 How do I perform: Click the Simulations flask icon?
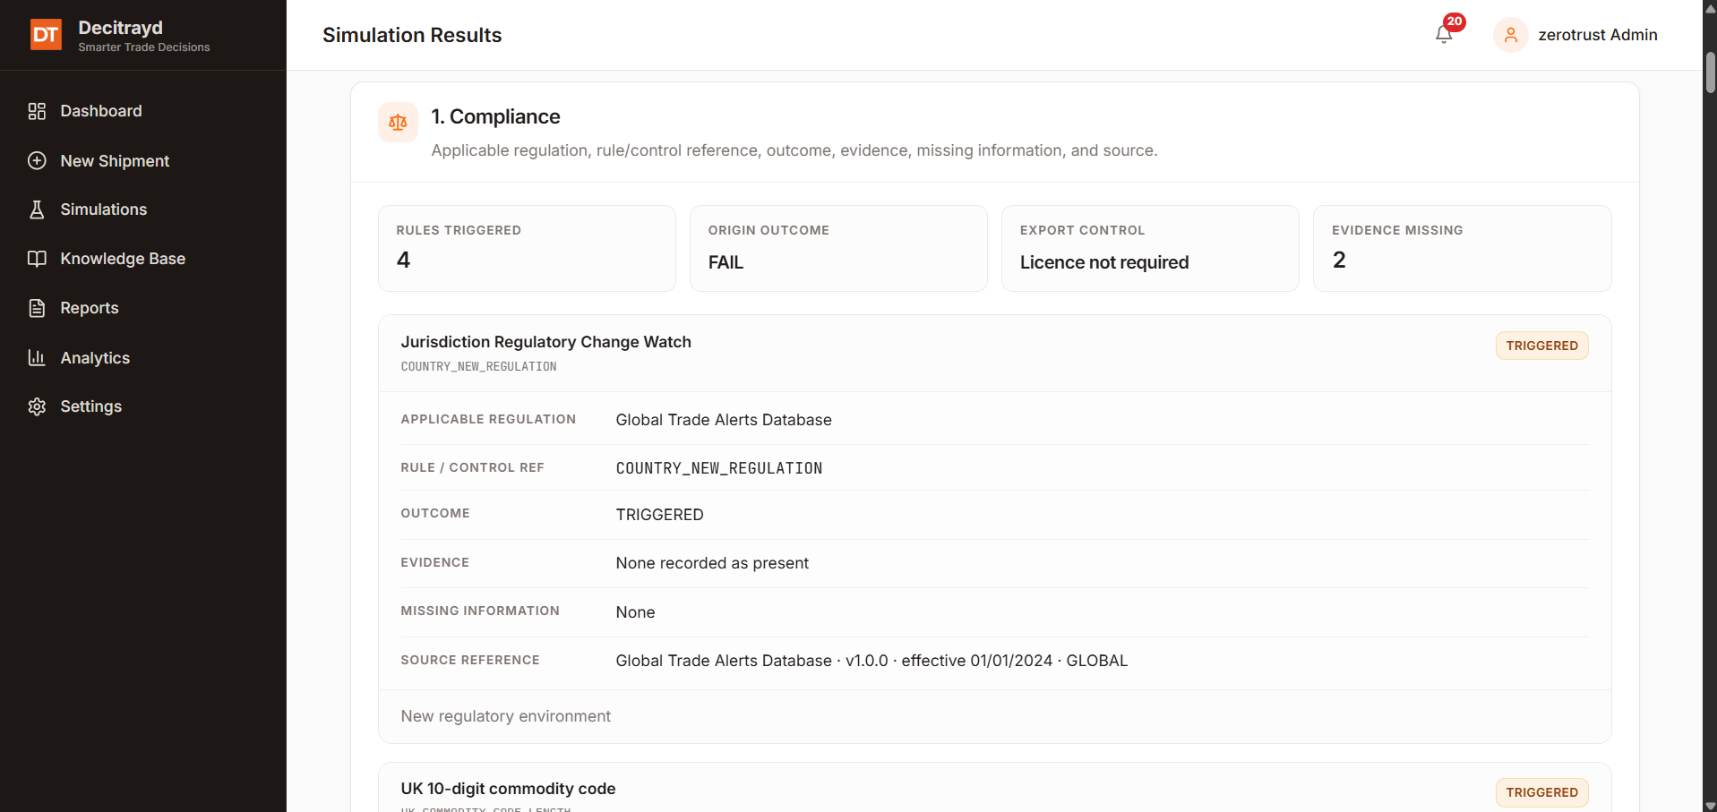(37, 209)
